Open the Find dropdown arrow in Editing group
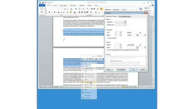The width and height of the screenshot is (194, 109). pos(150,8)
